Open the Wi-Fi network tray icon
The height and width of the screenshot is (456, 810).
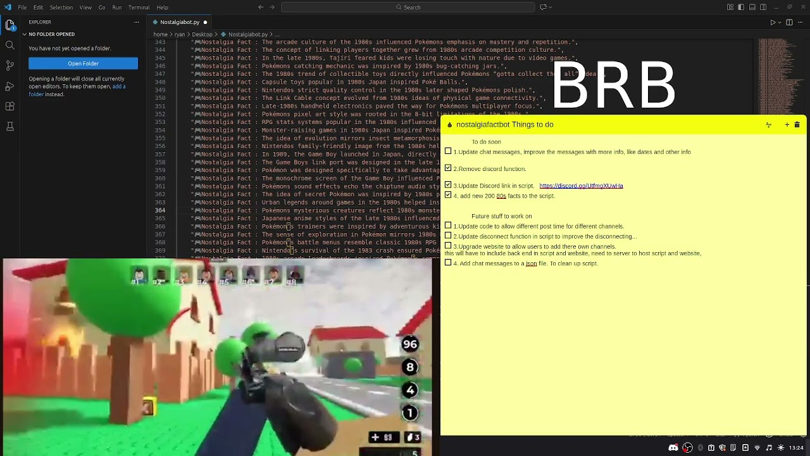pos(757,448)
